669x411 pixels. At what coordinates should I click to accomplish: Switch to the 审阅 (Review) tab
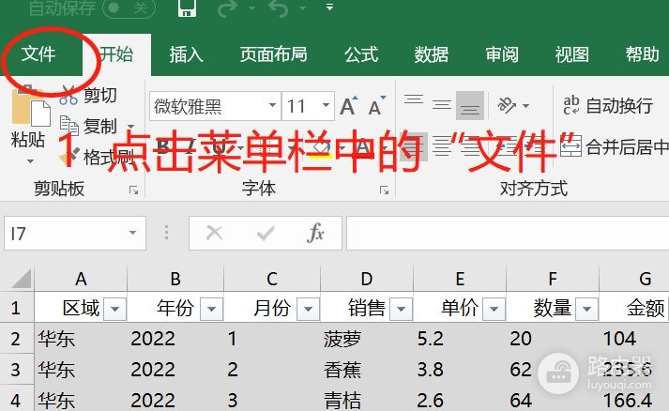pos(502,54)
